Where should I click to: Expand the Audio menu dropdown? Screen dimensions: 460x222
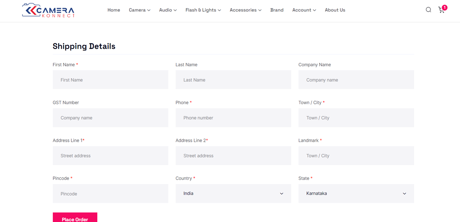pyautogui.click(x=168, y=10)
